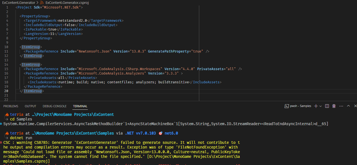Click line number 10 in the gutter

6,47
